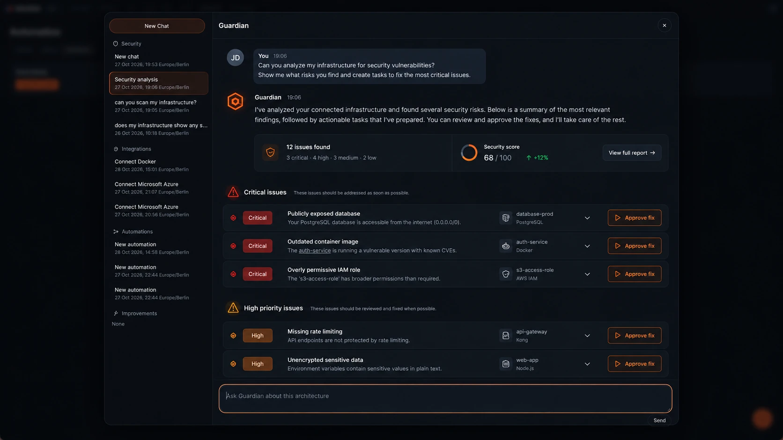The width and height of the screenshot is (783, 440).
Task: Expand the Outdated container image issue
Action: pyautogui.click(x=587, y=246)
